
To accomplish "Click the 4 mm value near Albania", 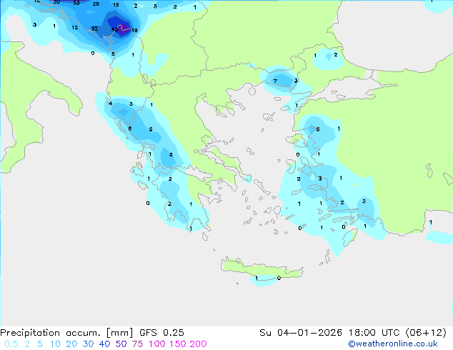I will pyautogui.click(x=110, y=104).
